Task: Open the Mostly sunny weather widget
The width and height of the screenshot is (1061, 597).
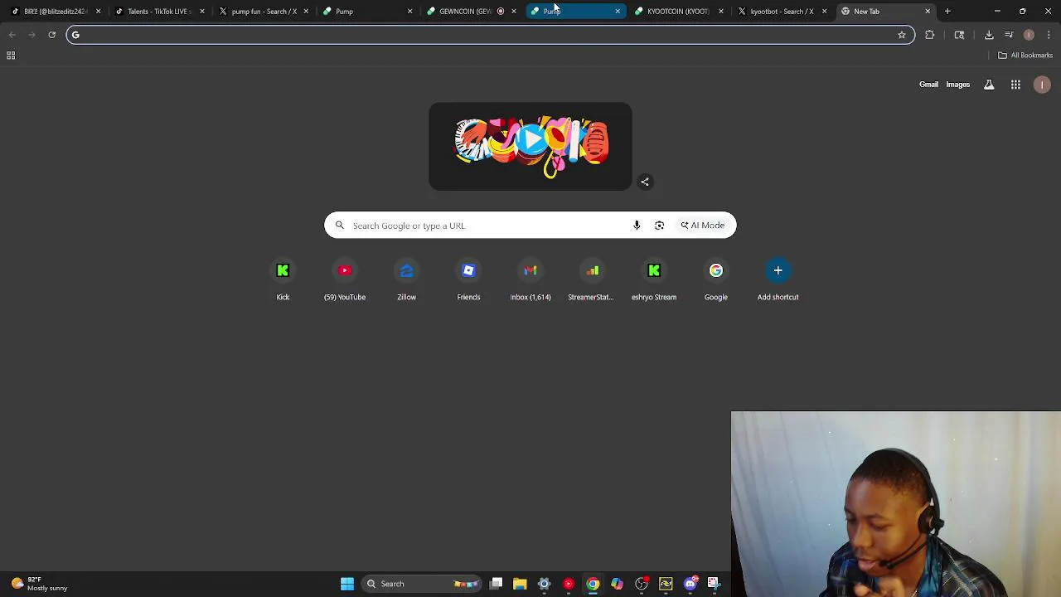Action: pos(39,584)
